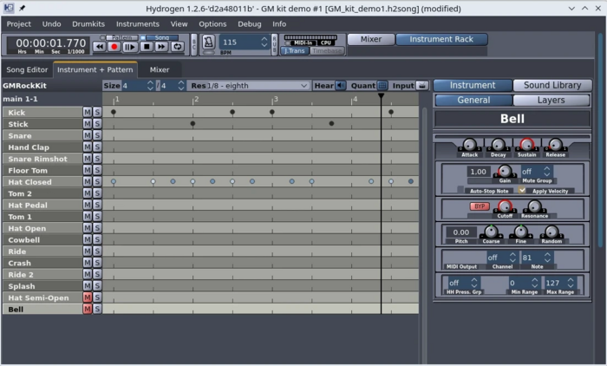Switch to the Song Editor tab

27,69
